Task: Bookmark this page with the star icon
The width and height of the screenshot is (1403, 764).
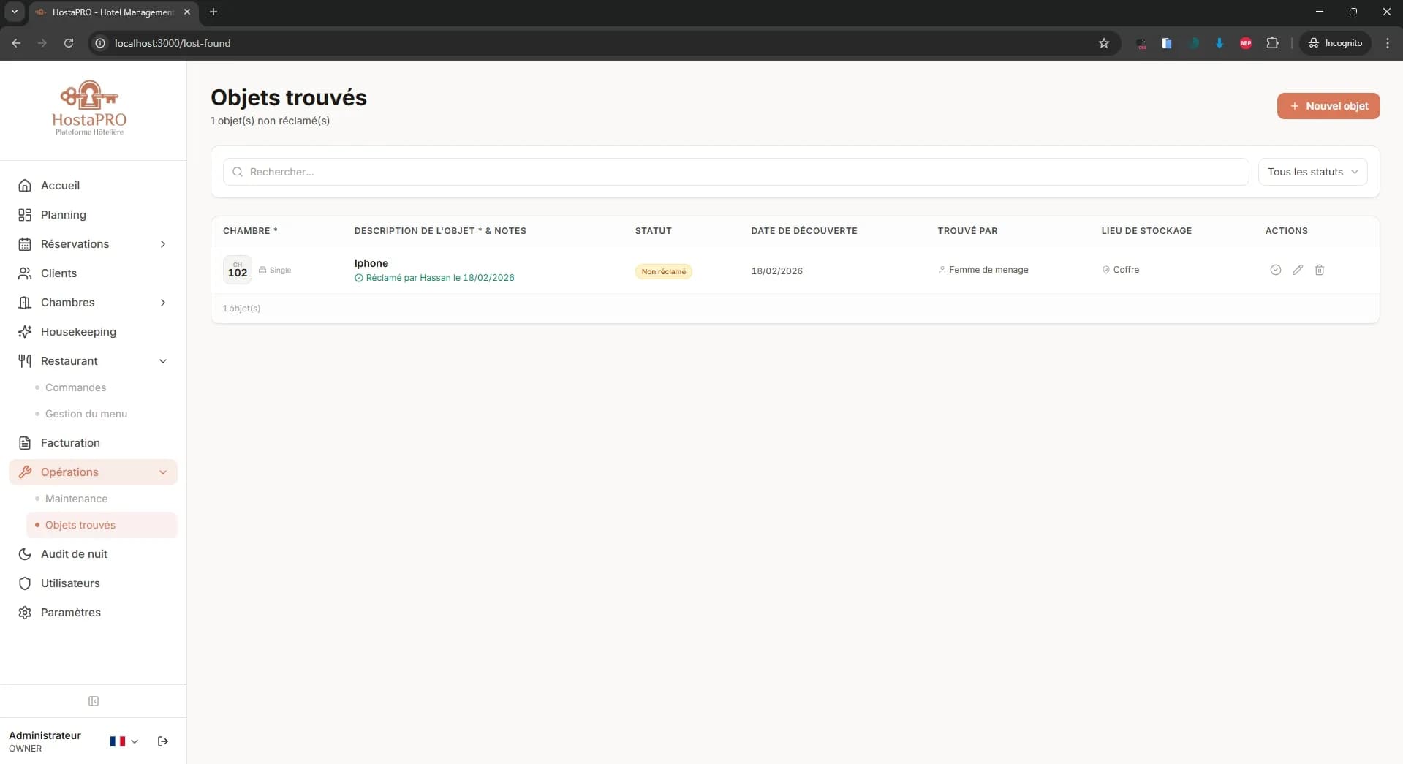Action: [1103, 43]
